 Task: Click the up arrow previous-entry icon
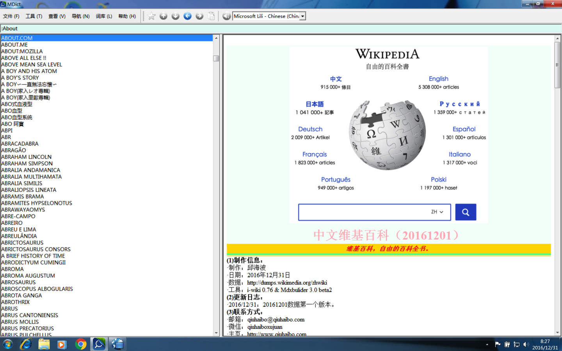click(x=163, y=16)
